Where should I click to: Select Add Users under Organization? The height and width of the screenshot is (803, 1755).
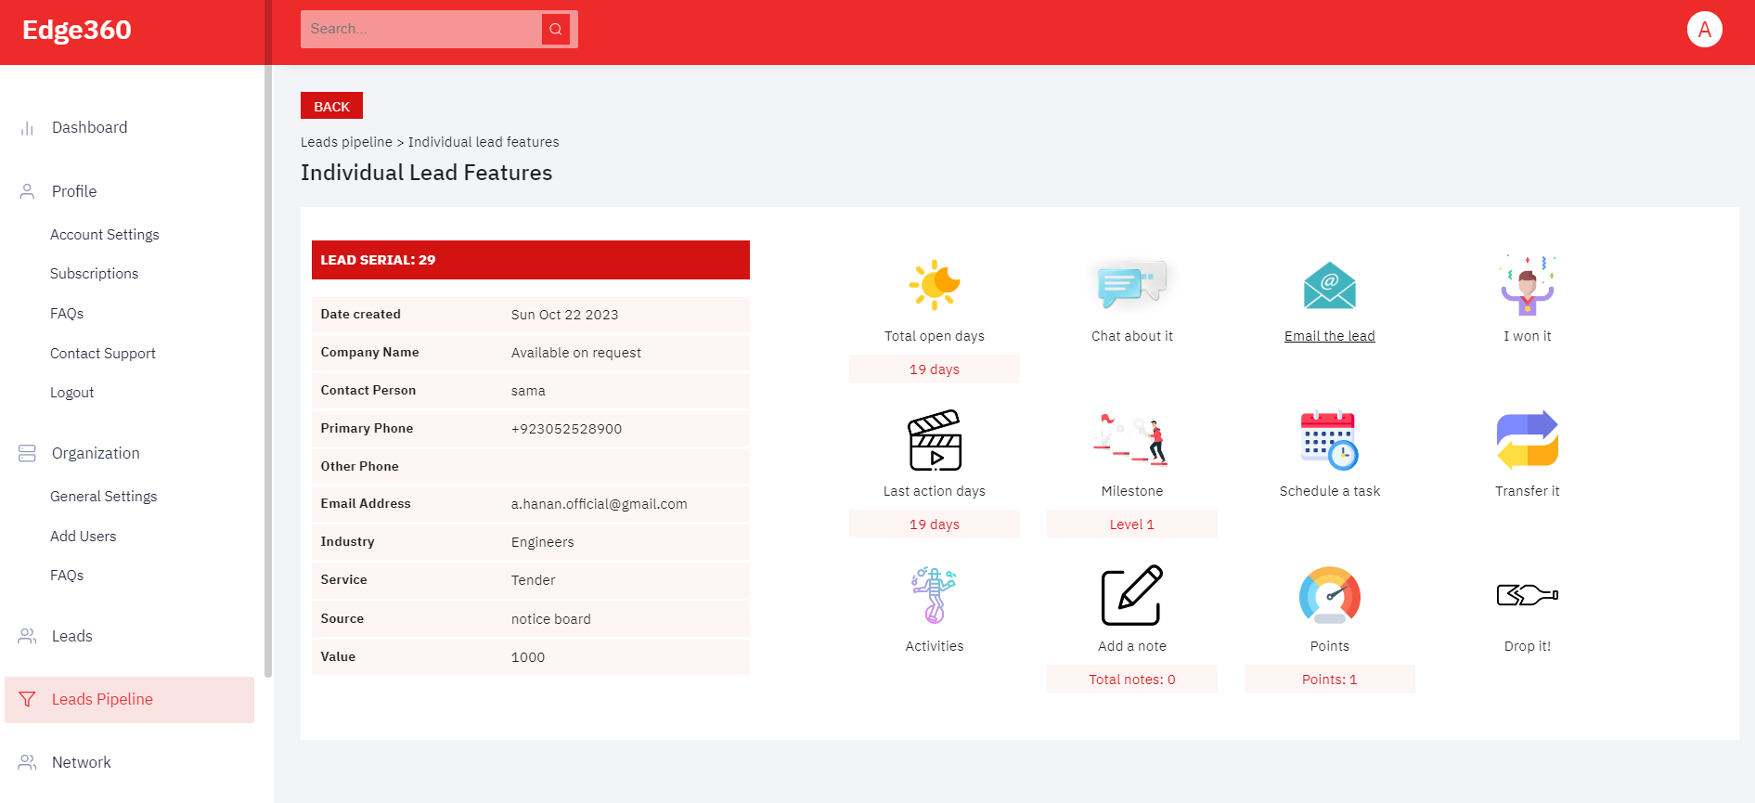(84, 537)
